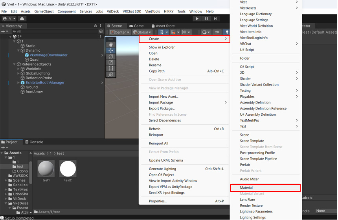The width and height of the screenshot is (338, 220).
Task: Choose C# Script in Create submenu
Action: pos(247,67)
